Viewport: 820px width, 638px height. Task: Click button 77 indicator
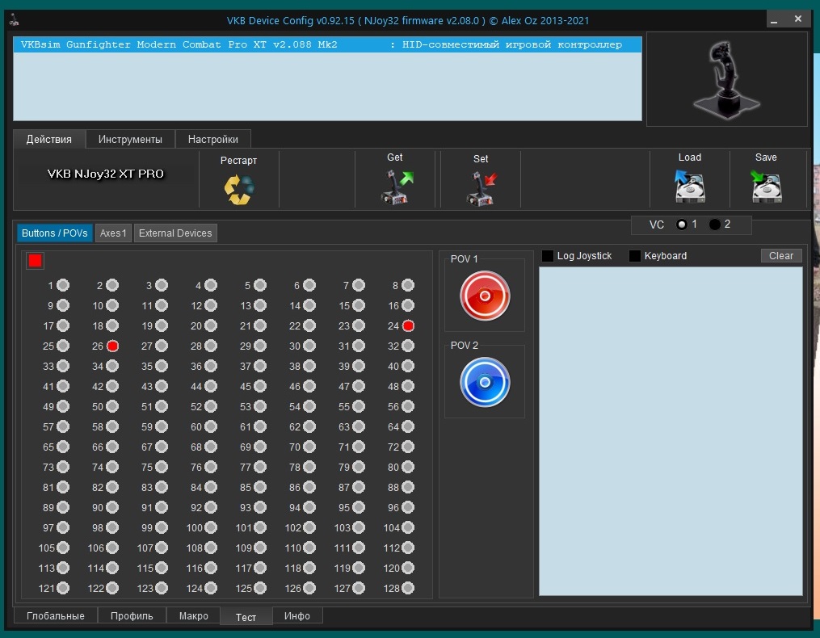[260, 467]
